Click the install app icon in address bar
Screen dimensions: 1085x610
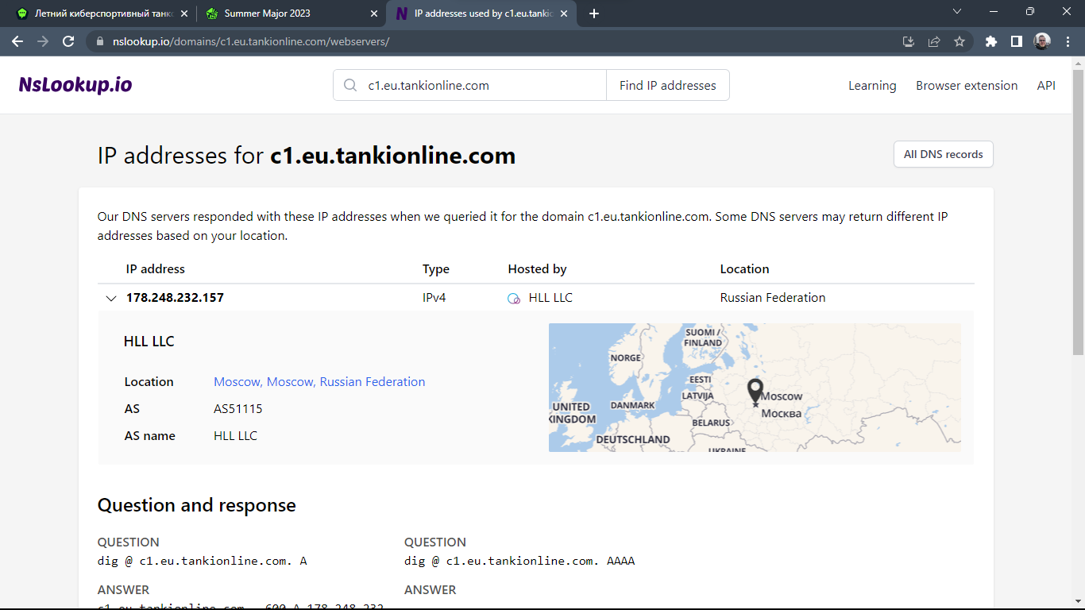pyautogui.click(x=909, y=41)
